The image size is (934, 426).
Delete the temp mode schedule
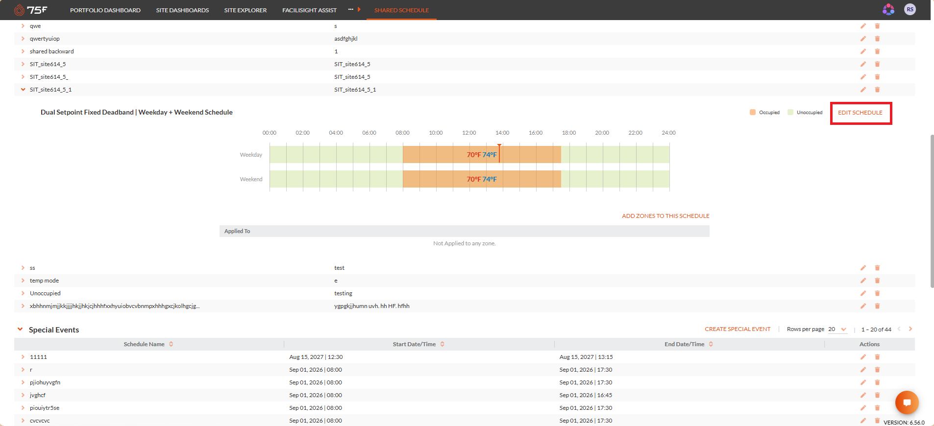(877, 281)
